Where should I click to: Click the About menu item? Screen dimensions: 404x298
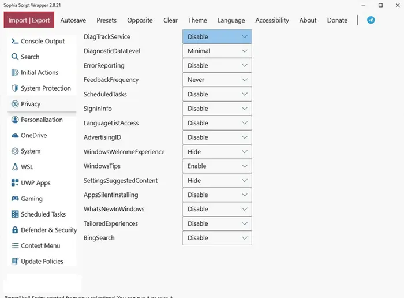tap(308, 20)
